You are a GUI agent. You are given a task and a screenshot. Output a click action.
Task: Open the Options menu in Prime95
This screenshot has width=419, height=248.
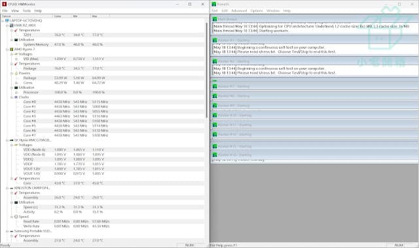click(257, 11)
